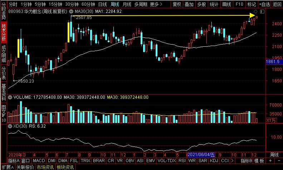Image resolution: width=283 pixels, height=170 pixels.
Task: Zoom in chart with + button
Action: click(x=270, y=161)
